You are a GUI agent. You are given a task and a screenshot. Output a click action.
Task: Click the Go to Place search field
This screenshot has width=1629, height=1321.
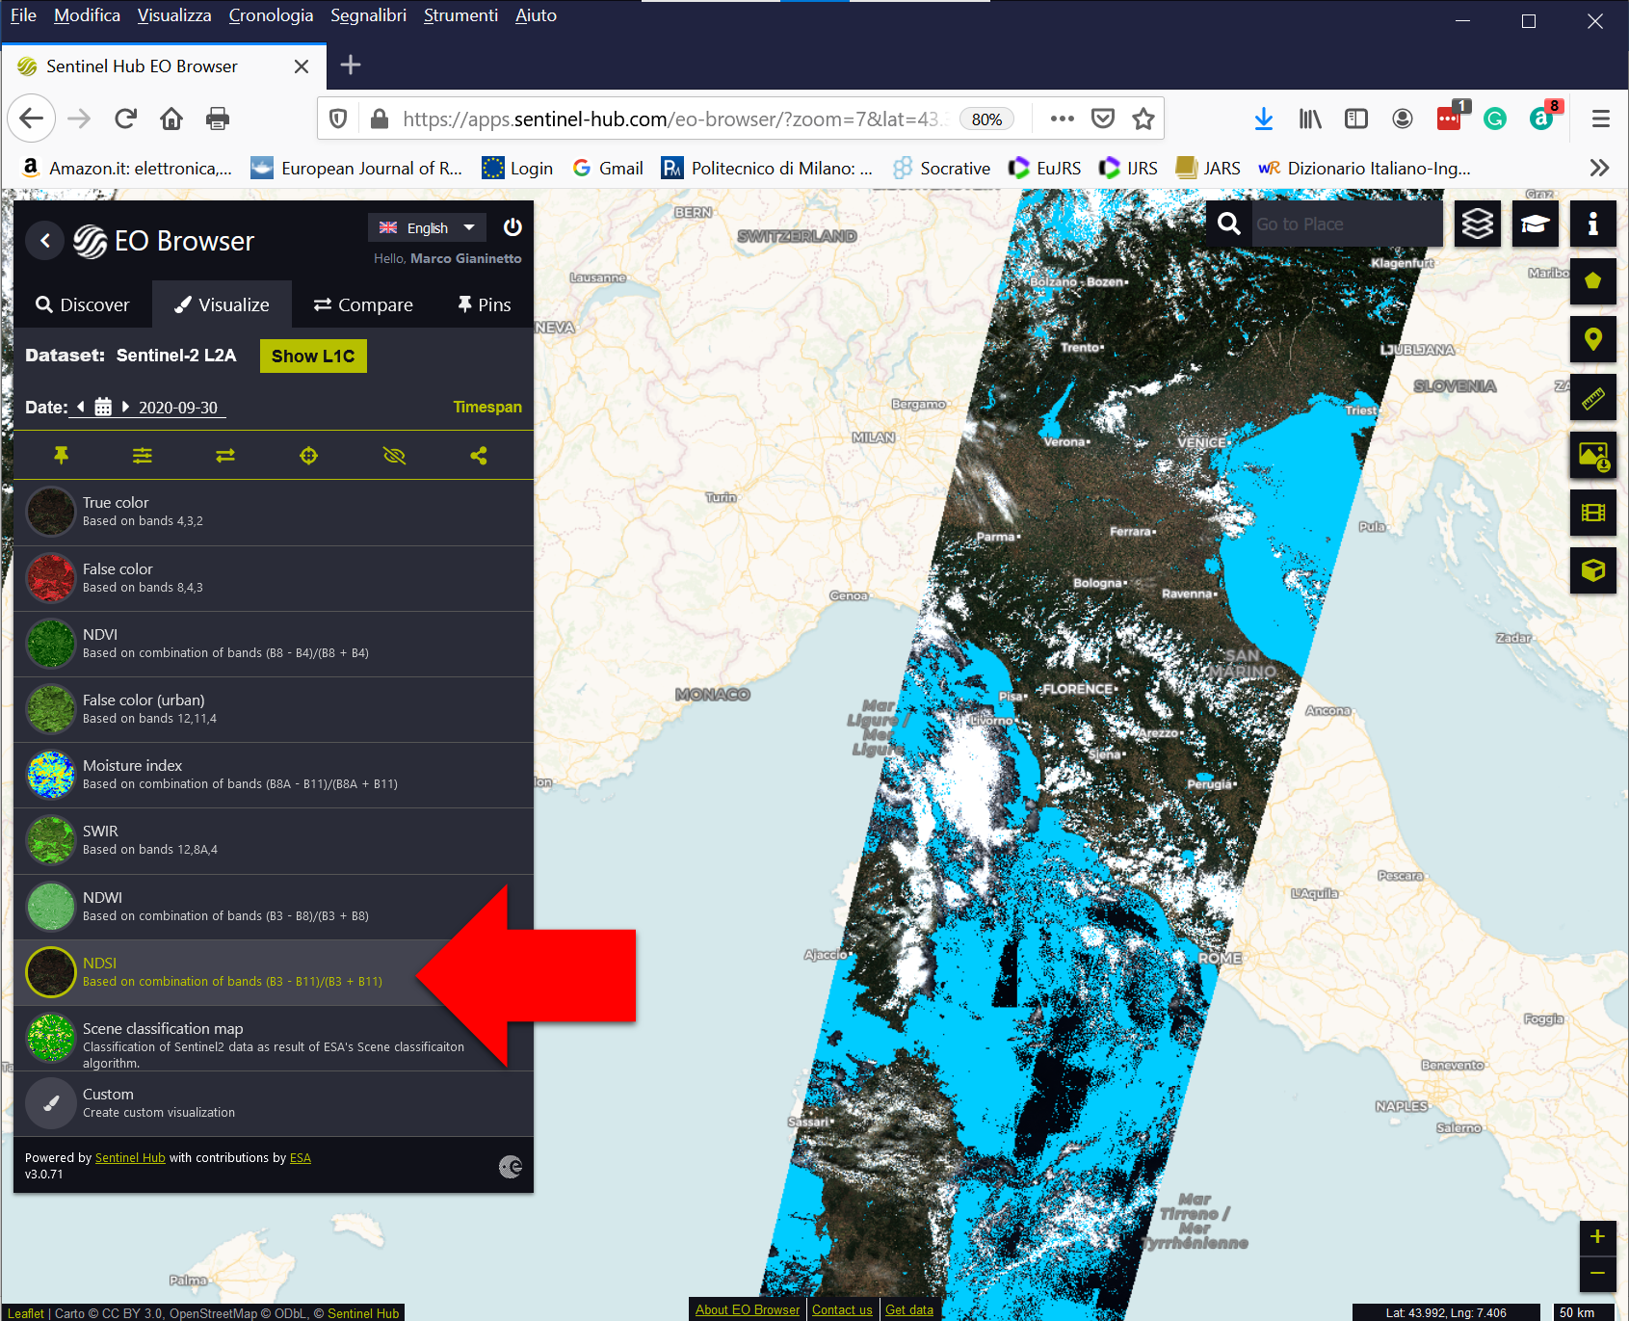(1344, 224)
